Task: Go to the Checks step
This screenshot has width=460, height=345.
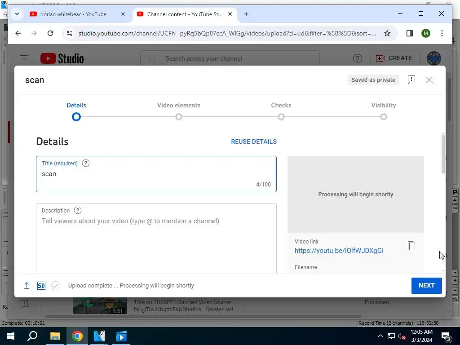Action: pos(281,111)
